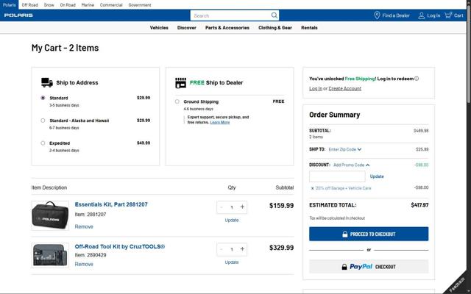Open Essentials Kit product link

click(111, 204)
